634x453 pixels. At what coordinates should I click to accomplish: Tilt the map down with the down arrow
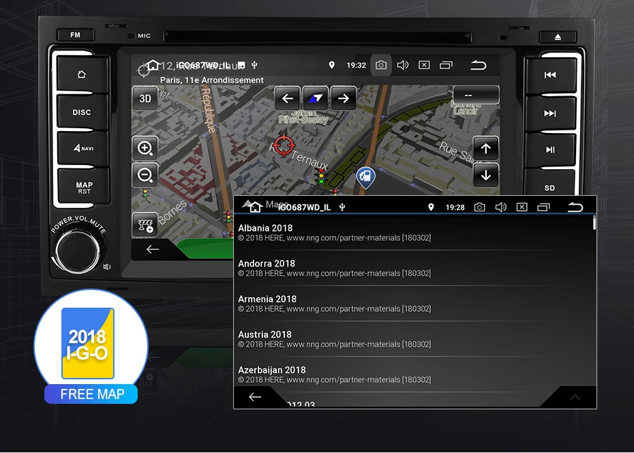tap(485, 175)
